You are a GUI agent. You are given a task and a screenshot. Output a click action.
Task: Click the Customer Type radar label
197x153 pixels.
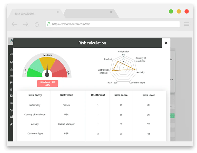tap(137, 83)
